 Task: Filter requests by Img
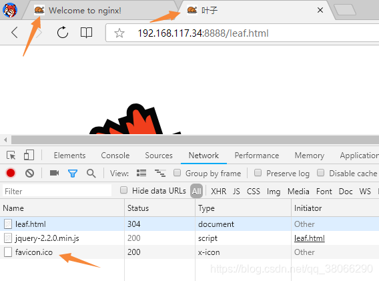274,192
